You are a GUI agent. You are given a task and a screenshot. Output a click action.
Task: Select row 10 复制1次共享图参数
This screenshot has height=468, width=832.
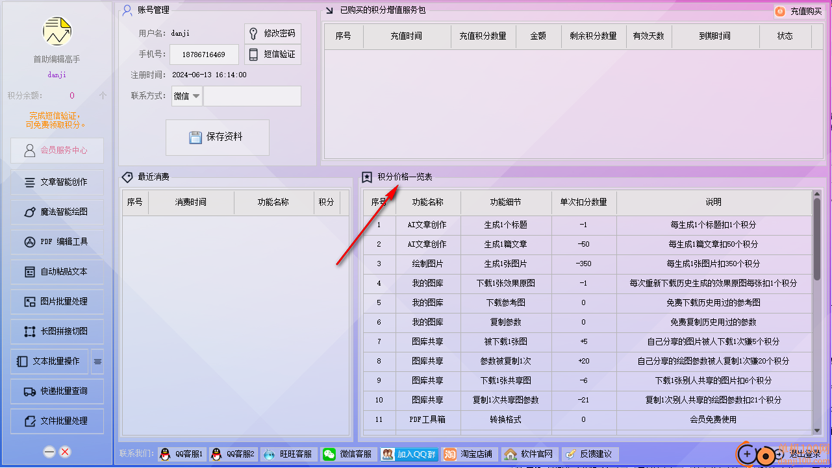[588, 400]
